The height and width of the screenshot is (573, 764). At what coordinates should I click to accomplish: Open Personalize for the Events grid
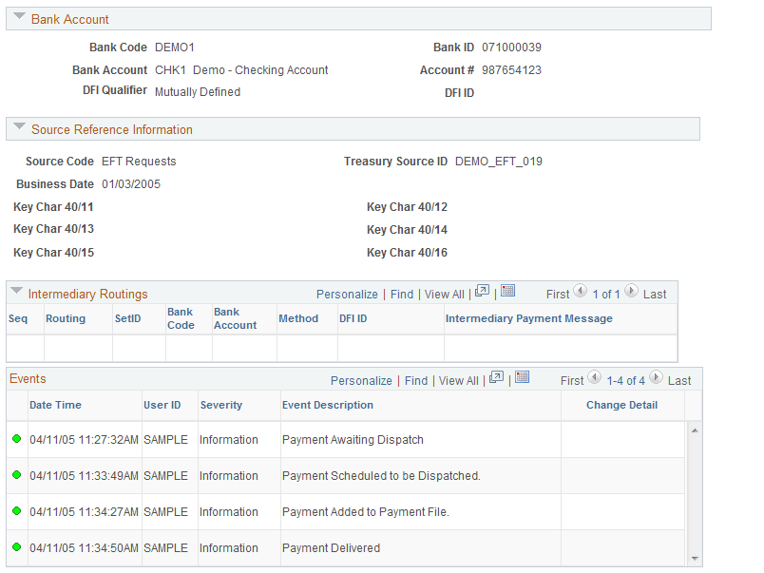pyautogui.click(x=361, y=379)
